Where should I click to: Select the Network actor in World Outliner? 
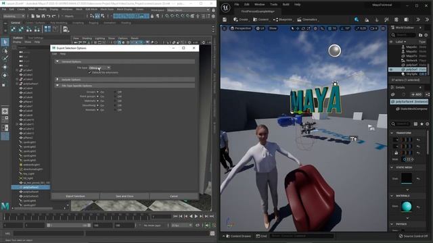click(411, 60)
